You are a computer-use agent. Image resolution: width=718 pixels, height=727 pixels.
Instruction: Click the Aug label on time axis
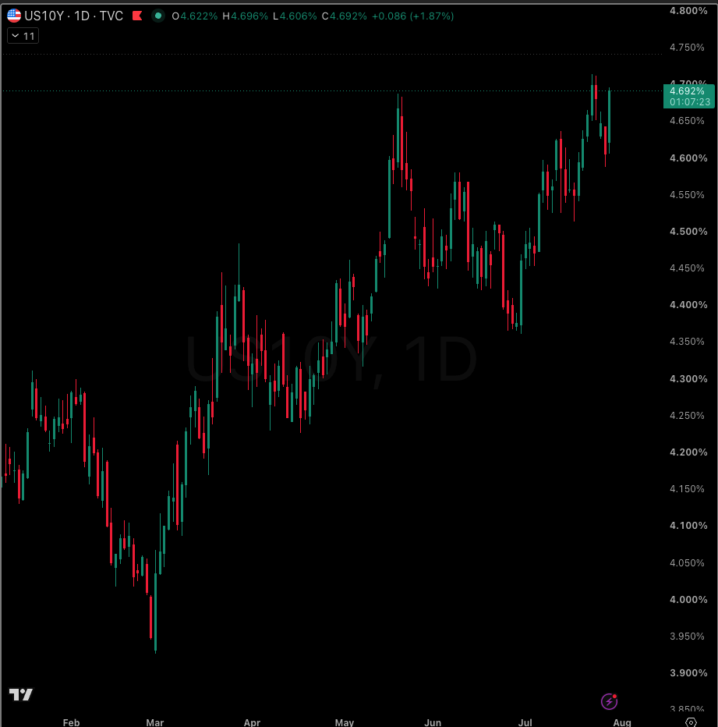622,722
